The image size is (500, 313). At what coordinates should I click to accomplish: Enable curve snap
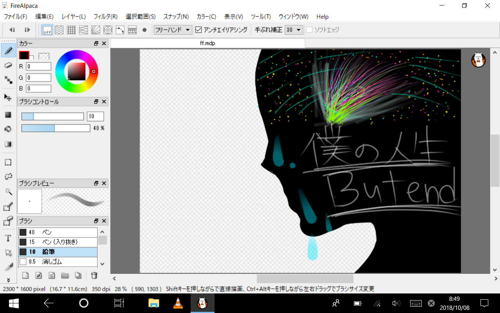(x=120, y=30)
